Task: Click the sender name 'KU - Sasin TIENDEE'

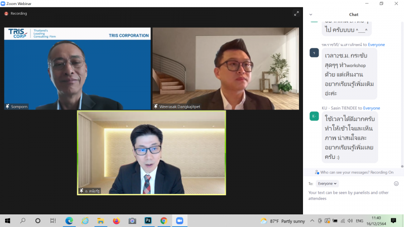Action: (339, 108)
